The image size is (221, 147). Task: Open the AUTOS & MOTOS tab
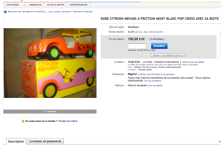tap(56, 5)
